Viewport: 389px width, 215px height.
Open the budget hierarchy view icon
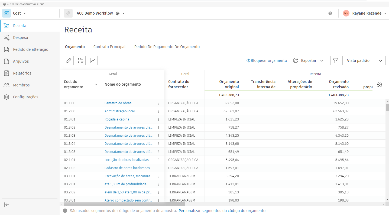coord(80,60)
